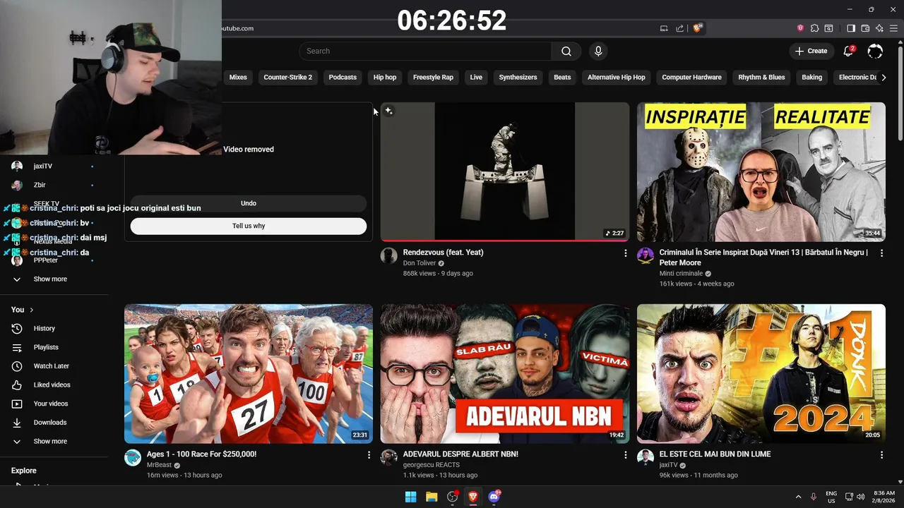This screenshot has width=904, height=508.
Task: Select the Hip hop category chip
Action: point(385,77)
